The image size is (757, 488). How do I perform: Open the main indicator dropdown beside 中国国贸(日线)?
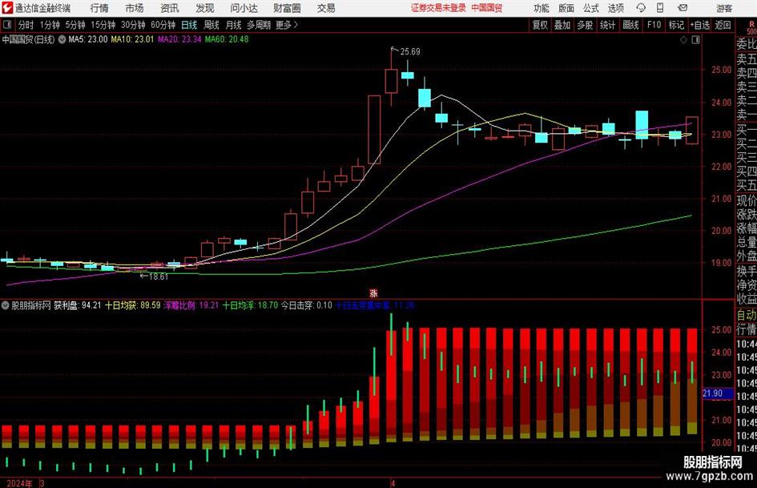coord(62,39)
